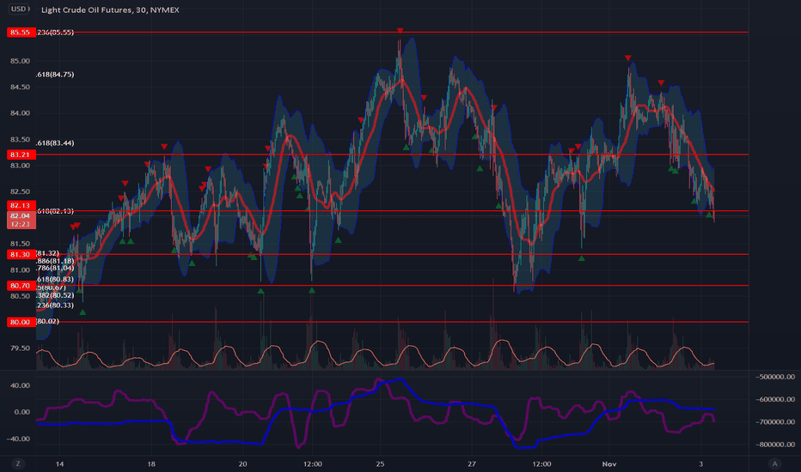The width and height of the screenshot is (801, 472).
Task: Select the red 83.21 price label
Action: click(x=21, y=154)
